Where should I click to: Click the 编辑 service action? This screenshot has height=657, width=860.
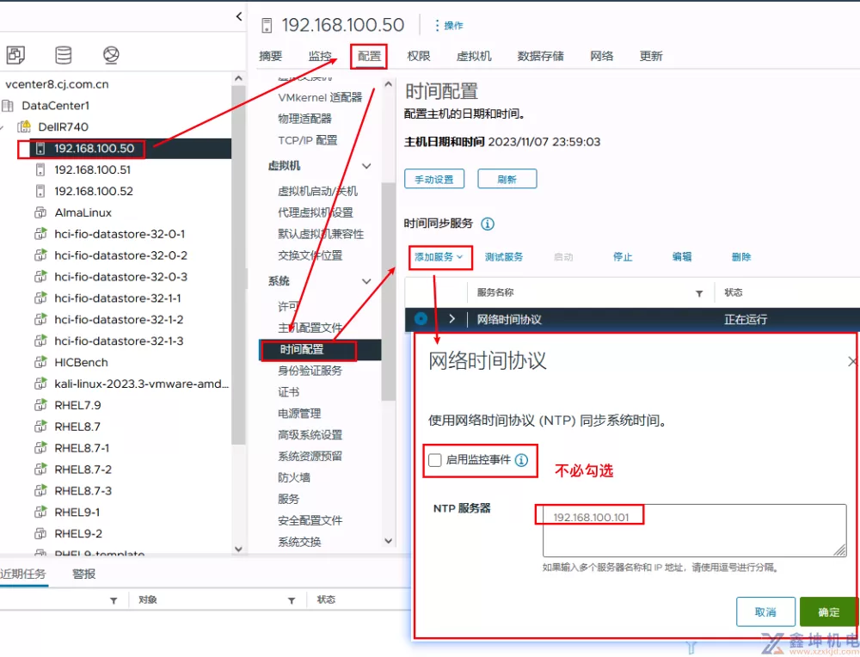[682, 256]
